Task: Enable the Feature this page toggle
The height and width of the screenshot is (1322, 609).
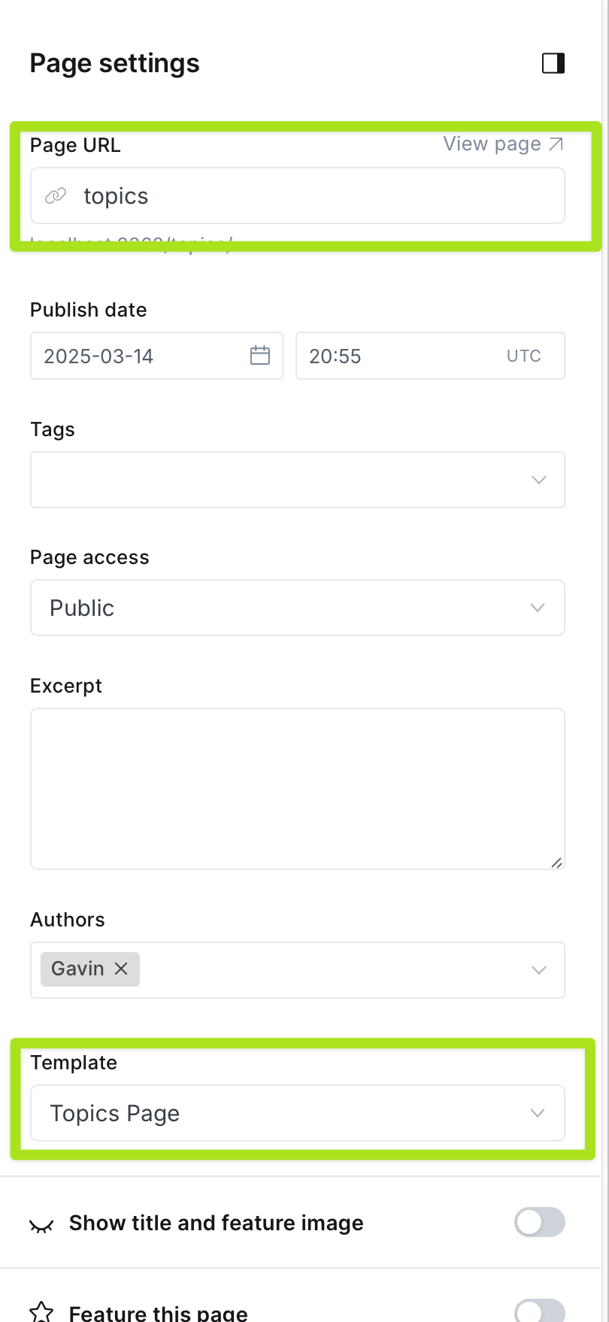Action: tap(539, 1311)
